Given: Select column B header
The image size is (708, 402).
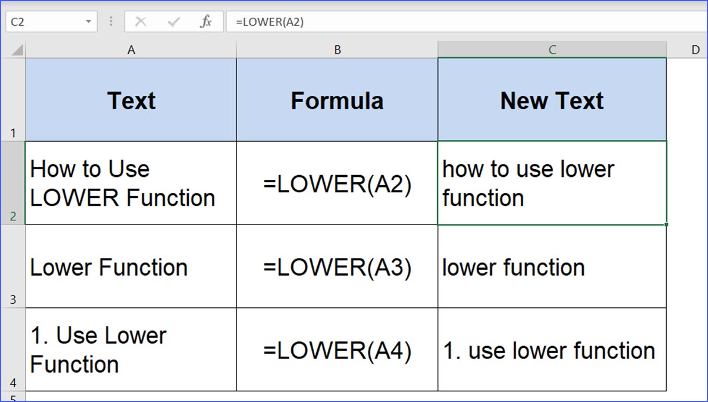Looking at the screenshot, I should [337, 49].
